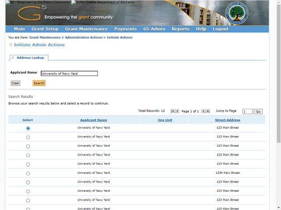
Task: Select the fifth row radio button
Action: click(28, 164)
